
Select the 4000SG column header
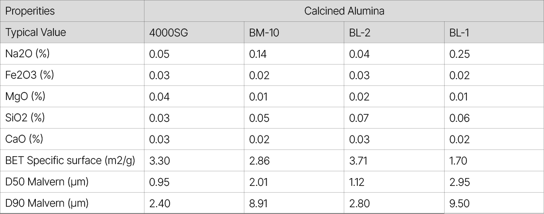pyautogui.click(x=168, y=33)
